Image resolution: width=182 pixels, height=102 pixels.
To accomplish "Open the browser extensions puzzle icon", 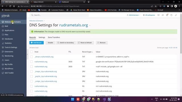I will tap(168, 6).
